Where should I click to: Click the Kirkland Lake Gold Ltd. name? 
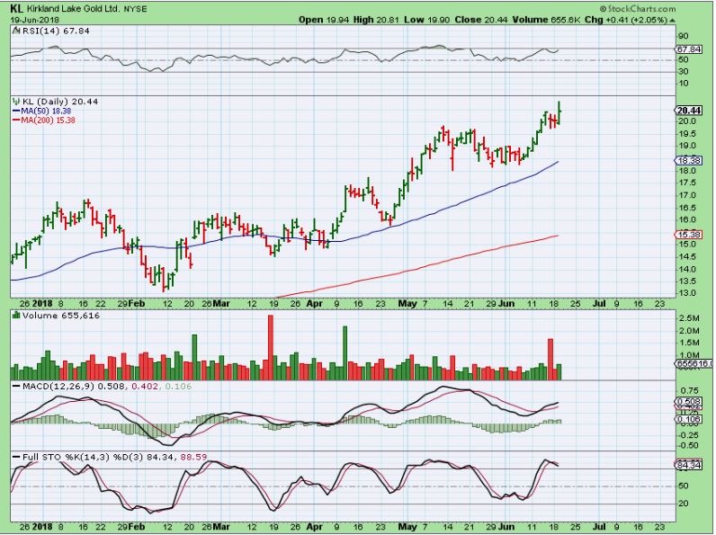point(73,9)
